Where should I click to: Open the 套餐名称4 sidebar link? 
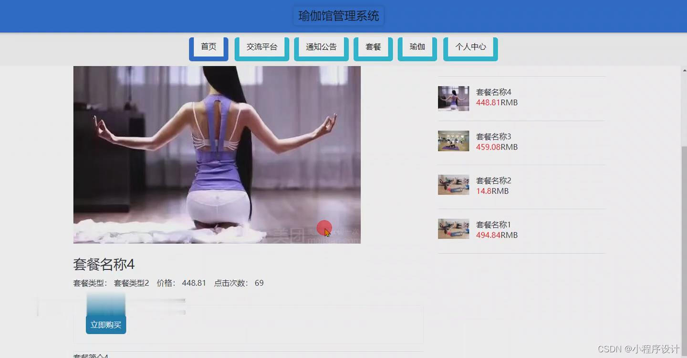coord(494,92)
